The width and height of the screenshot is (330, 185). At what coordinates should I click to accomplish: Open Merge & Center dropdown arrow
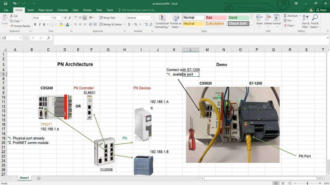tap(124, 24)
